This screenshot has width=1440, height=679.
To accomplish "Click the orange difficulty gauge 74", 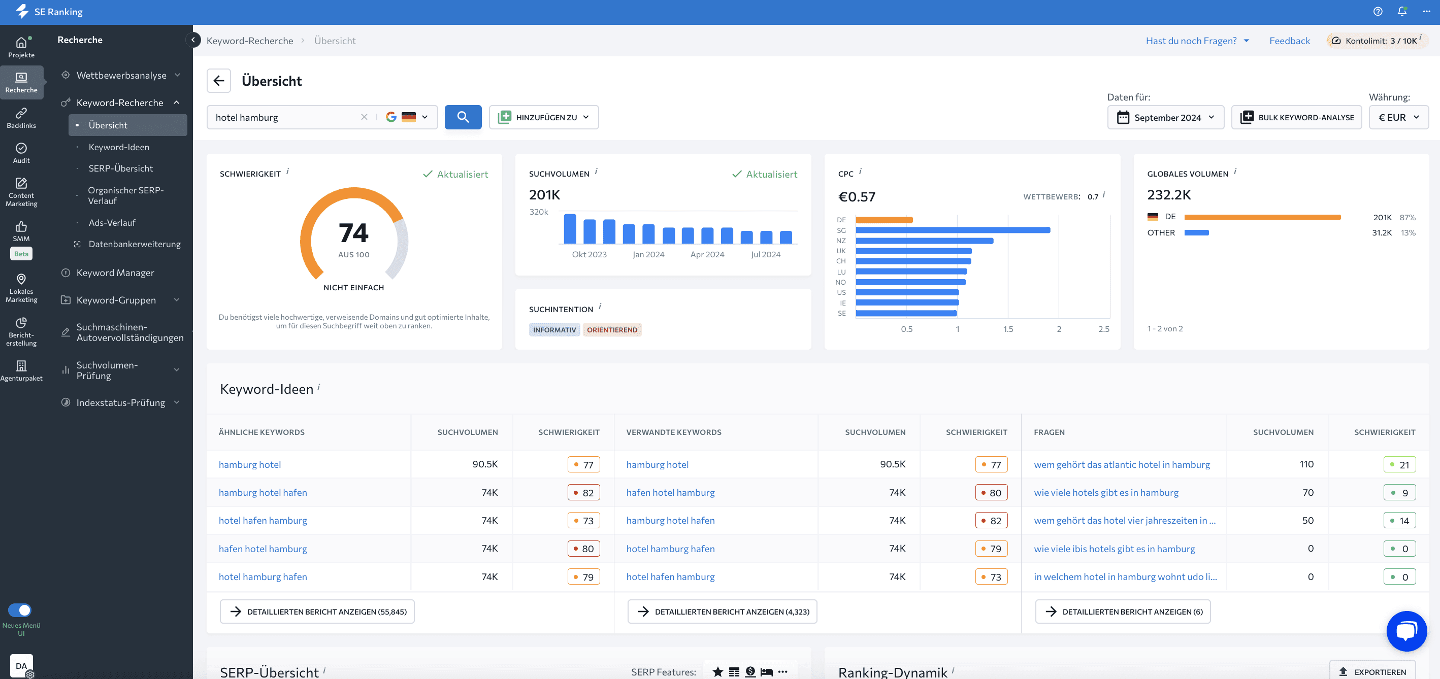I will pyautogui.click(x=354, y=233).
